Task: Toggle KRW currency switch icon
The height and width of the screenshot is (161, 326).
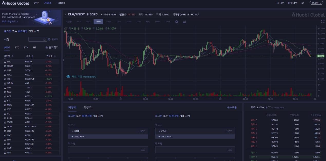Action: (x=49, y=40)
